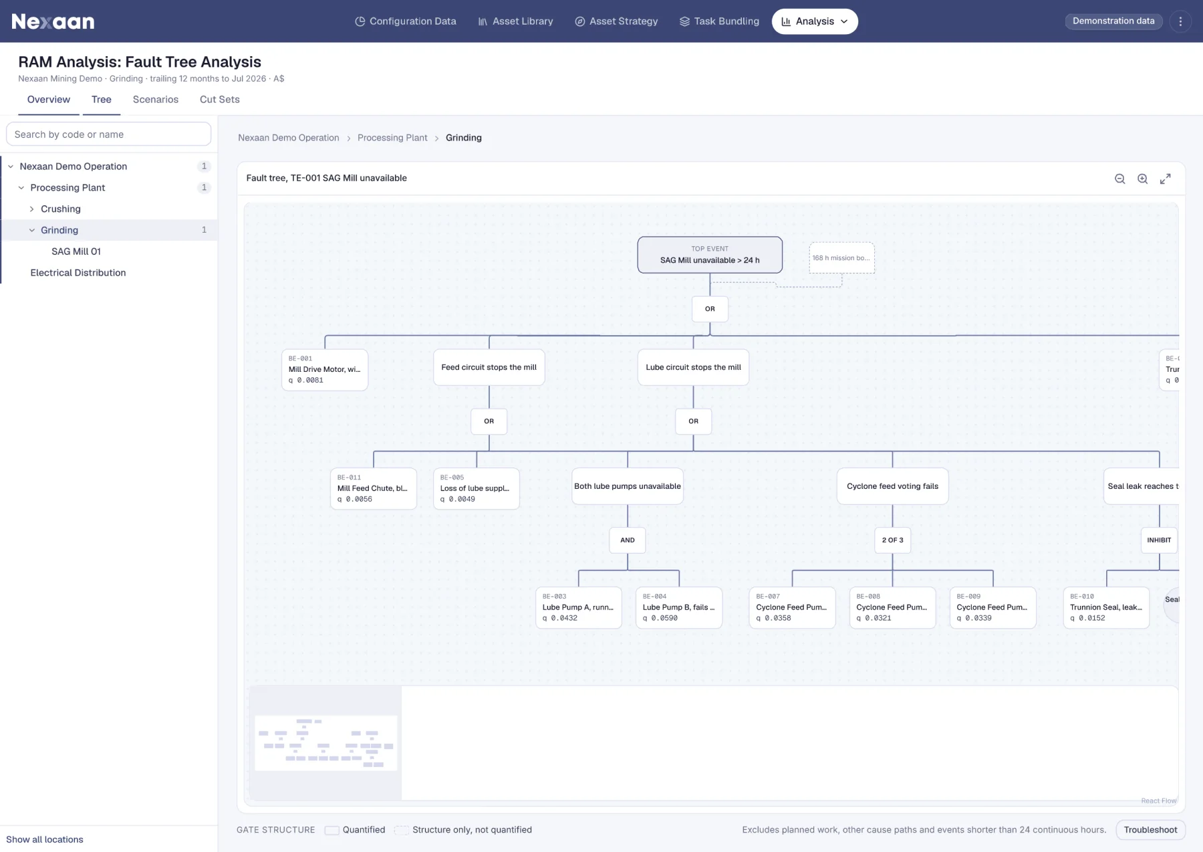Select BE-008 Cyclone Feed Pump event
This screenshot has width=1203, height=852.
pyautogui.click(x=893, y=608)
